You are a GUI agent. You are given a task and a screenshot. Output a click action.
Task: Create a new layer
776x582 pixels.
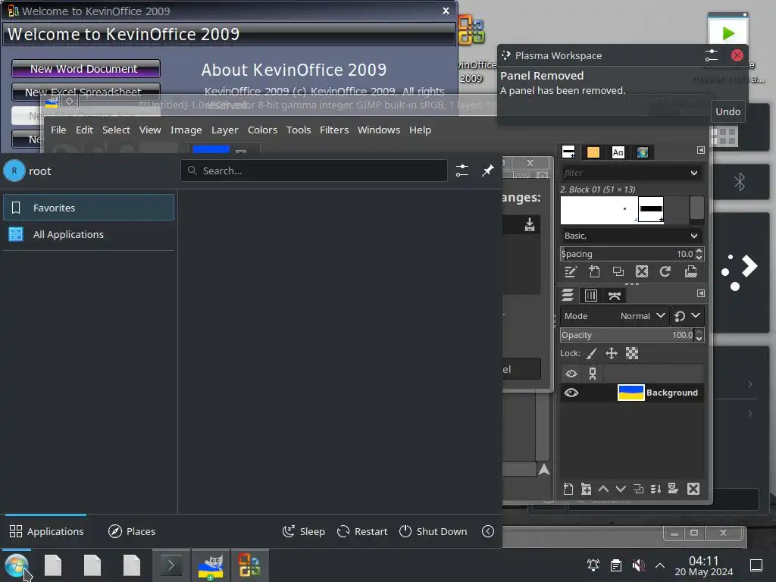[x=568, y=489]
